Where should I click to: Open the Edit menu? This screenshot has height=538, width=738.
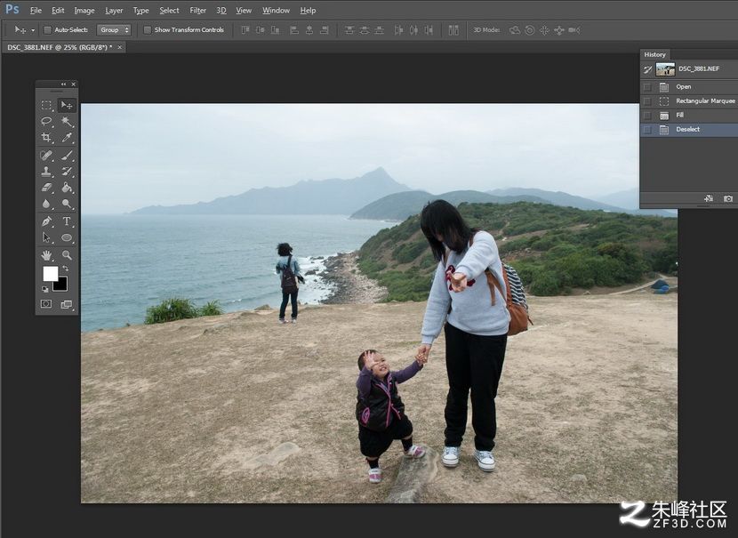click(x=58, y=11)
